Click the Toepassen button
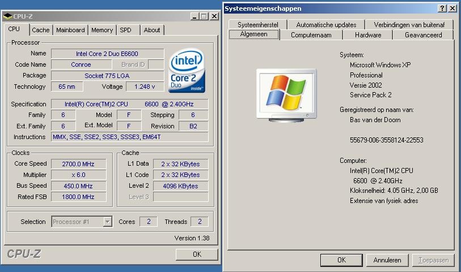This screenshot has height=272, width=461. click(433, 260)
